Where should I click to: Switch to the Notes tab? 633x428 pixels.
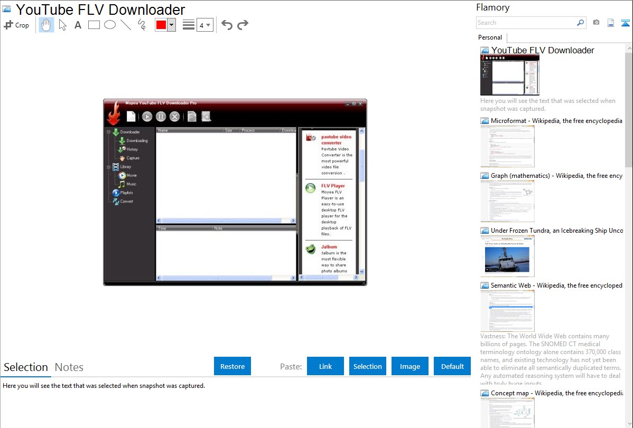(69, 367)
